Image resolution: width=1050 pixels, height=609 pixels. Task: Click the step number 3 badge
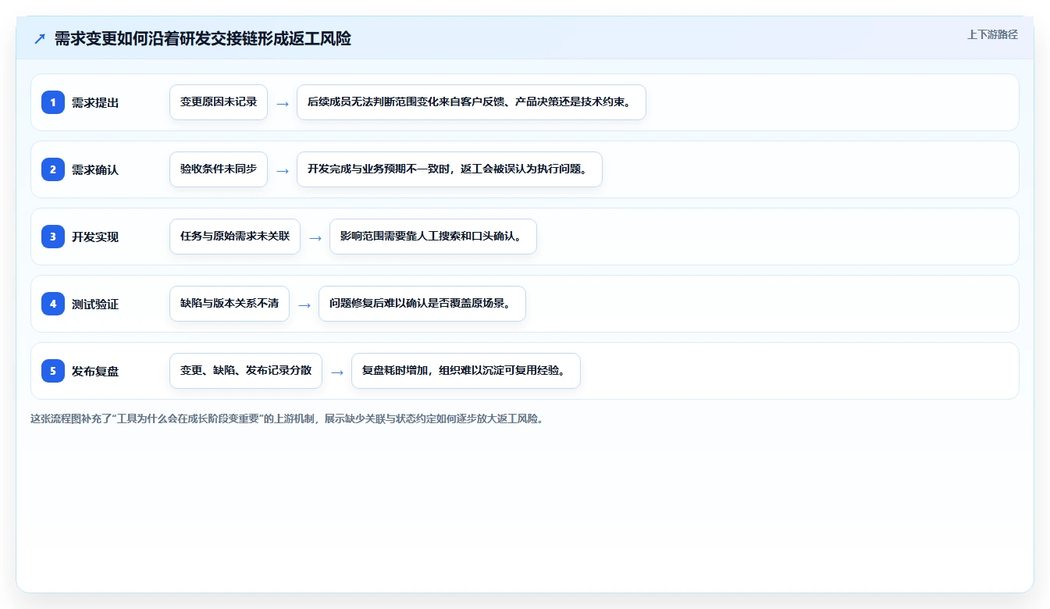coord(53,237)
